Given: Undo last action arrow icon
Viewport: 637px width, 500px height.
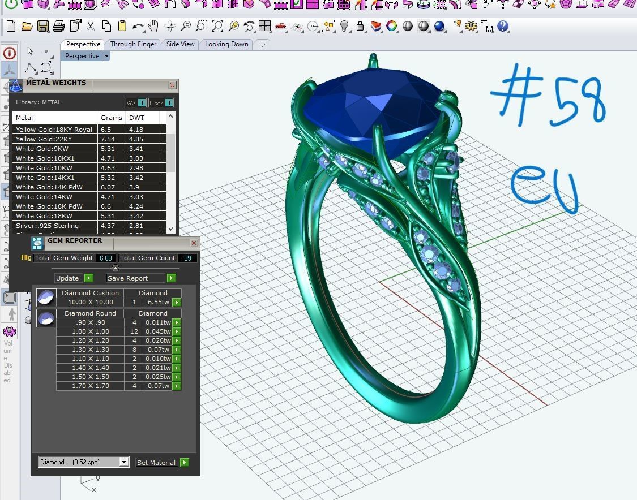Looking at the screenshot, I should (x=138, y=27).
